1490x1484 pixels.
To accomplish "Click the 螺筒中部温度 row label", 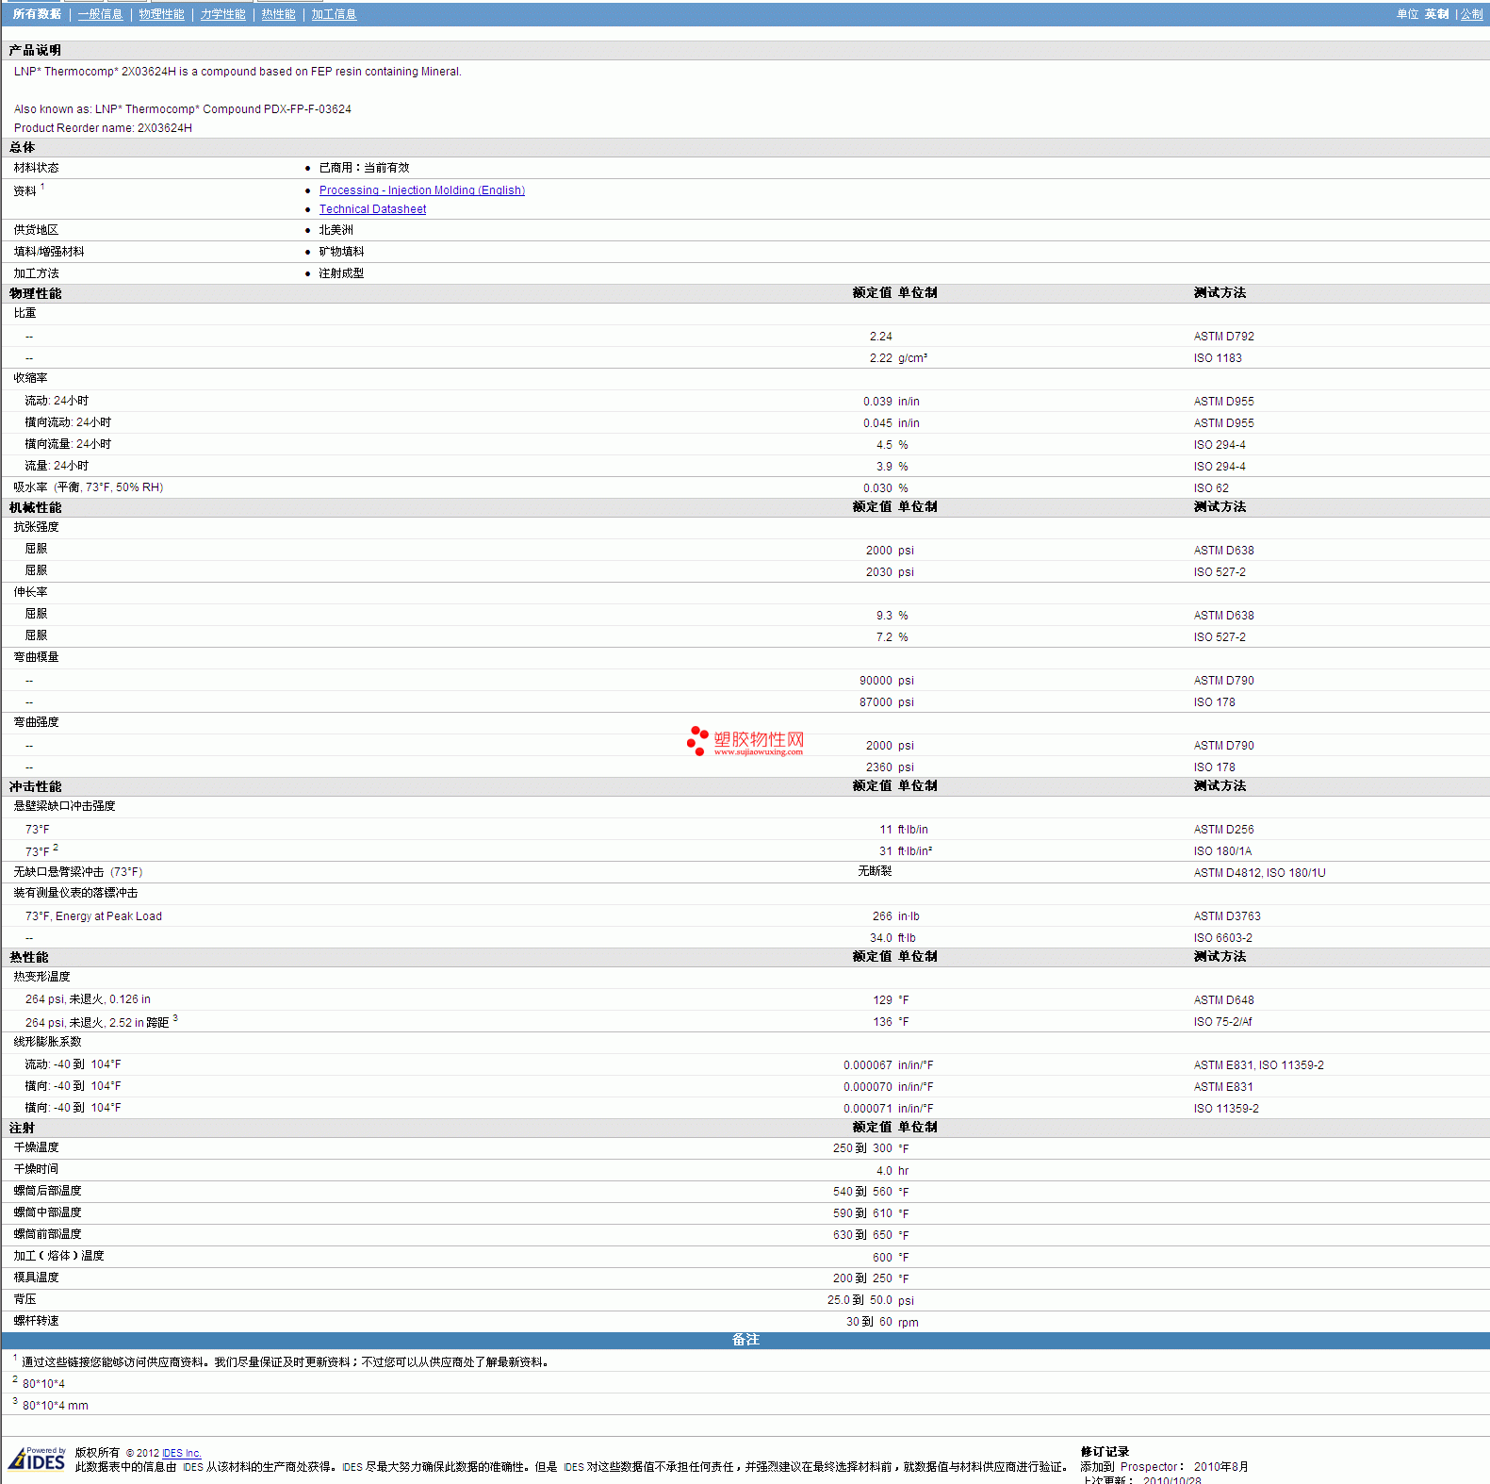I will click(x=47, y=1212).
